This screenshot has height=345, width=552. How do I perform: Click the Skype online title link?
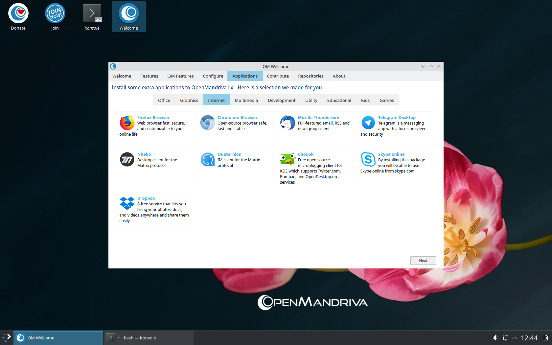tap(391, 154)
